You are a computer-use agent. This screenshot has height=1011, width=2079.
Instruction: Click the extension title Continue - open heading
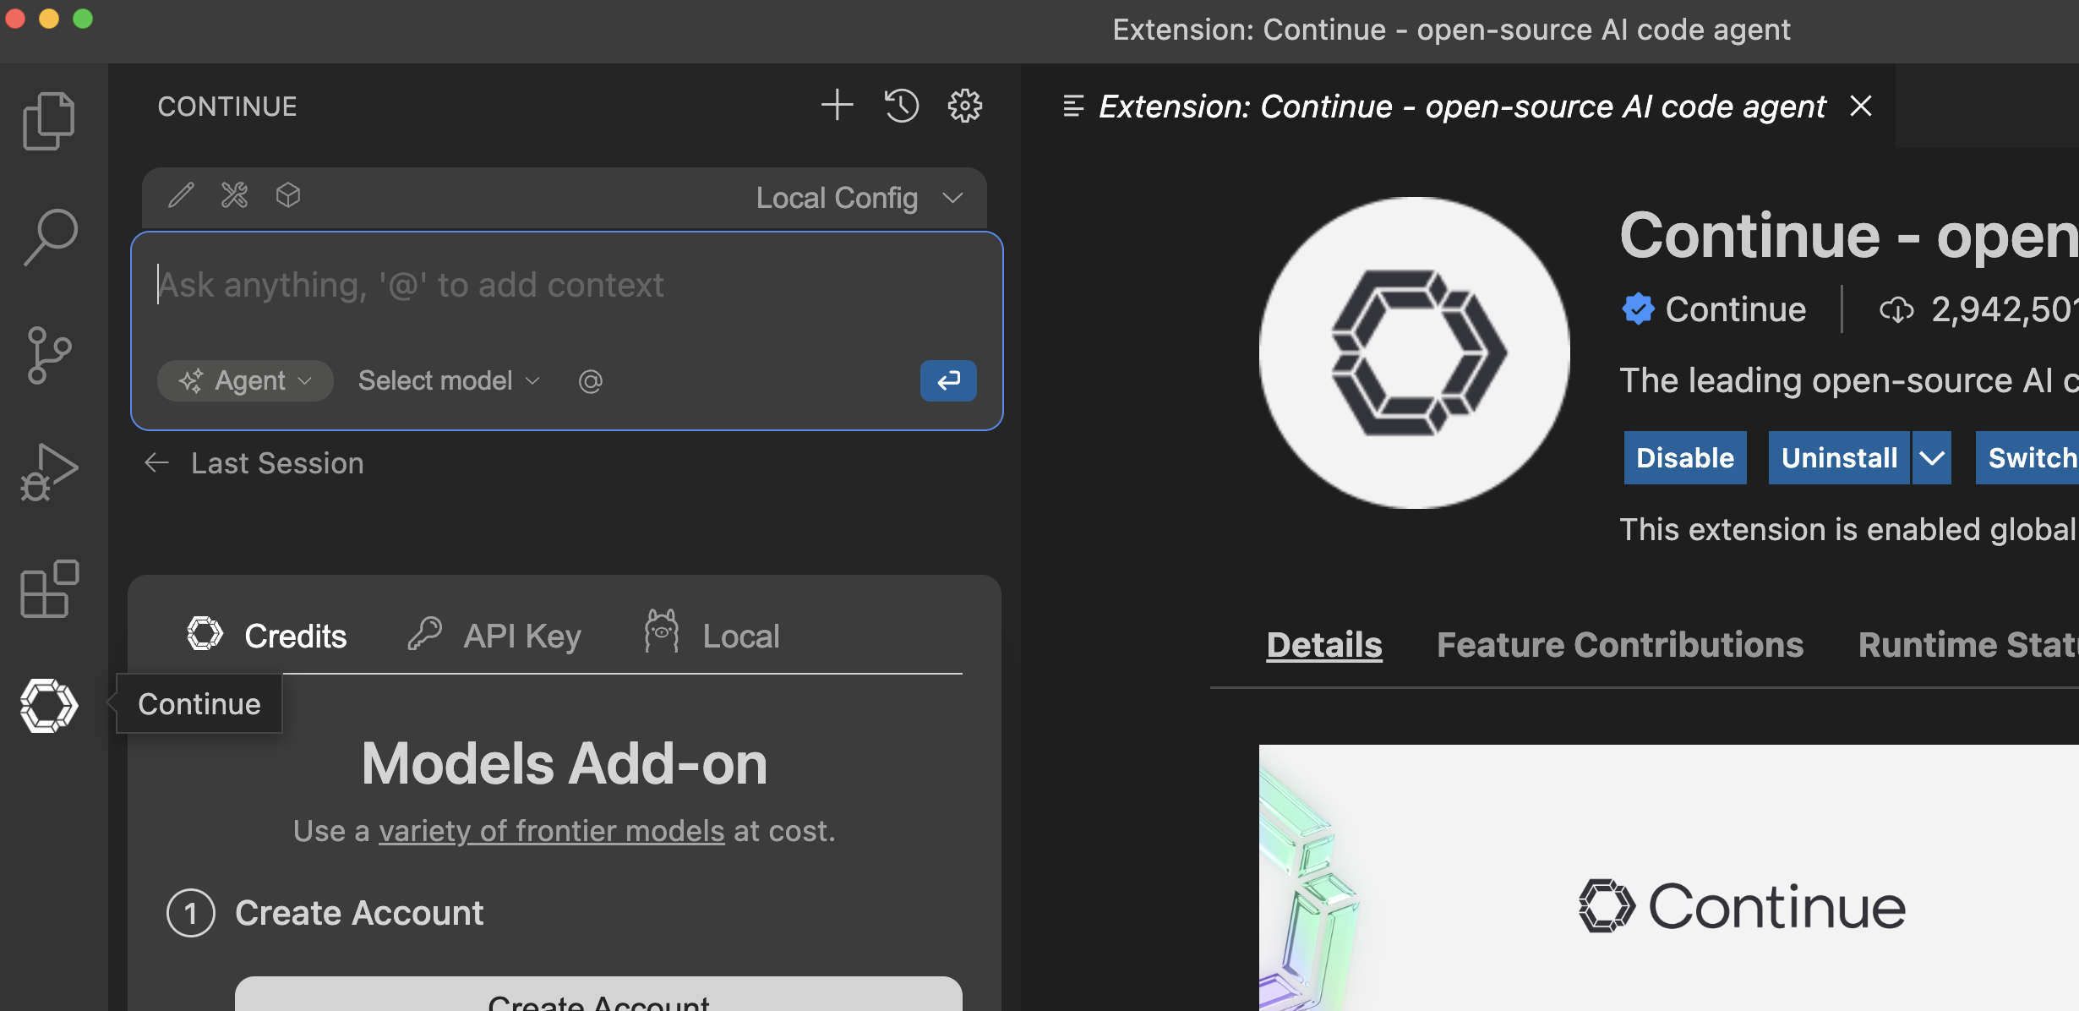pos(1849,236)
